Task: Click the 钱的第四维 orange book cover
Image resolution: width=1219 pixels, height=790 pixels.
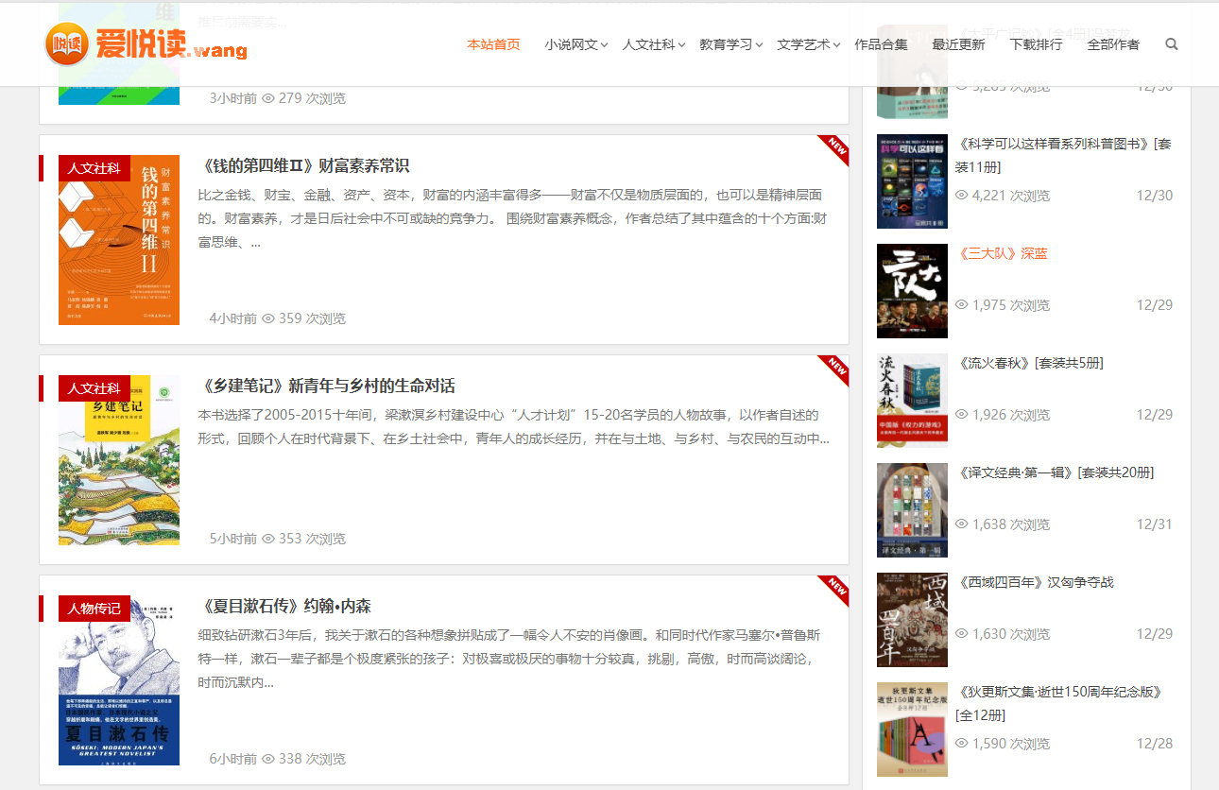Action: (119, 240)
